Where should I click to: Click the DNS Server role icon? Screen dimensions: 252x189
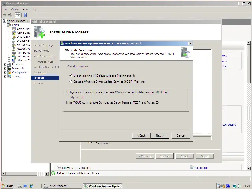coord(14,41)
